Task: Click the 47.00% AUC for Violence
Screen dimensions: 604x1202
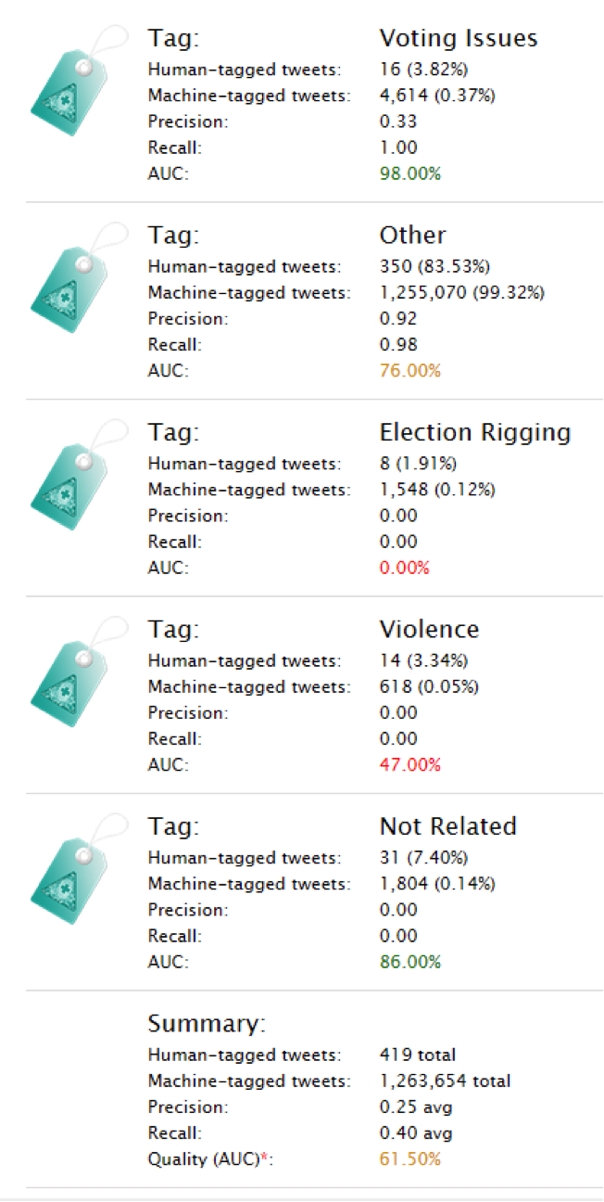Action: click(x=410, y=765)
